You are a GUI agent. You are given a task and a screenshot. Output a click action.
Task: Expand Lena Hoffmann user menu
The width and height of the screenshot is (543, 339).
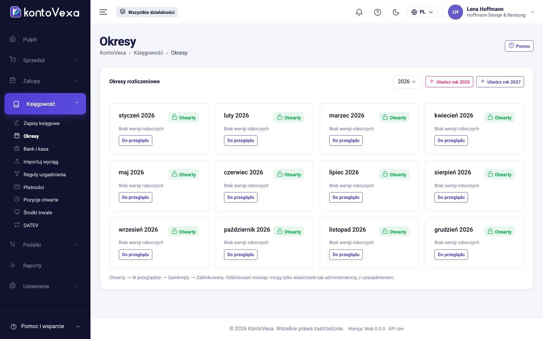tap(491, 12)
